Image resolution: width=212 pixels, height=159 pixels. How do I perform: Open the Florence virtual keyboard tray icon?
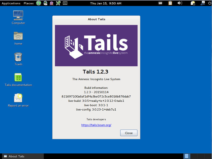point(160,3)
